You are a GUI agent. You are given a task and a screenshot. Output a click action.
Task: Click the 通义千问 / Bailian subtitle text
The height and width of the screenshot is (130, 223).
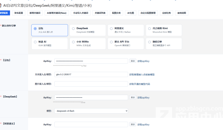(x=123, y=32)
